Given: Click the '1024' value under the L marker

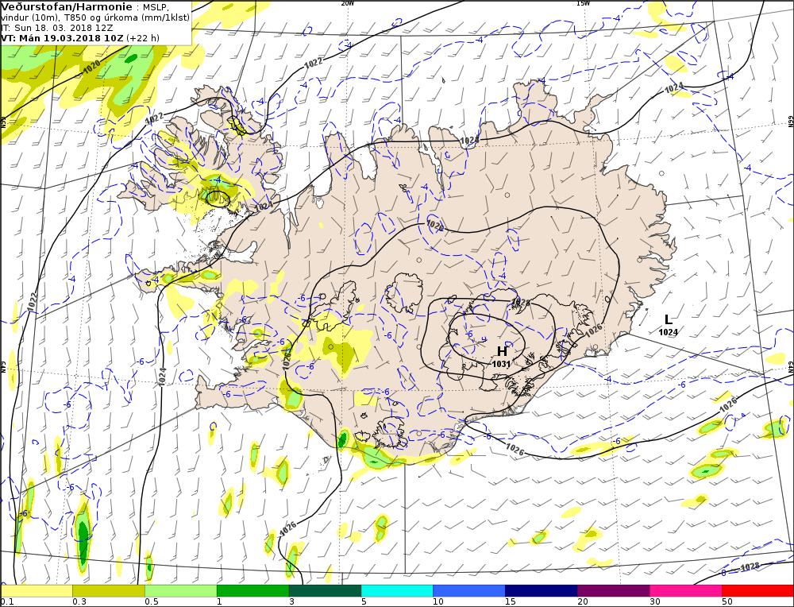Looking at the screenshot, I should 669,332.
